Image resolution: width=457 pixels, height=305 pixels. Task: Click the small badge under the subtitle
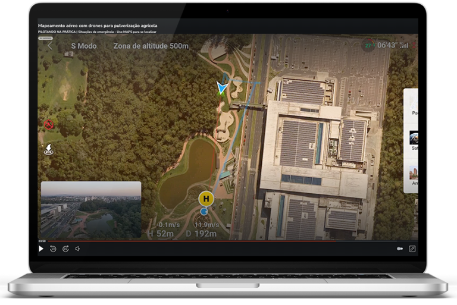click(x=45, y=38)
